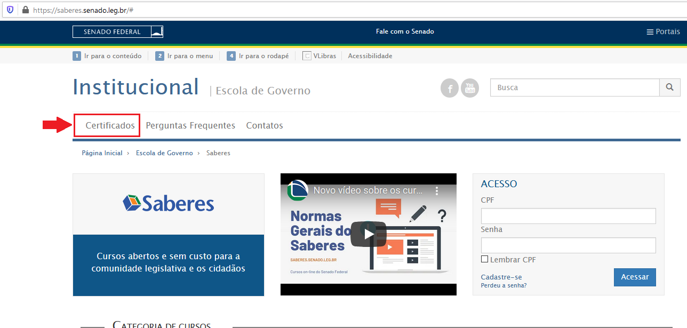Open the video's three-dot options menu
687x328 pixels.
tap(436, 190)
